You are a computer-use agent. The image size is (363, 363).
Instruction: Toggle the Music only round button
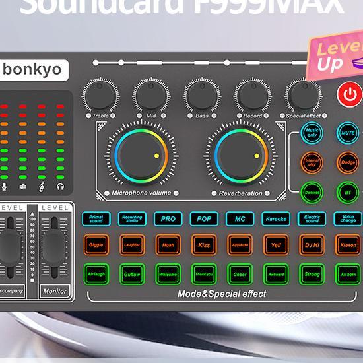312,133
